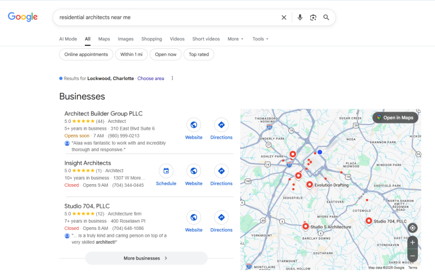Switch to the Short videos tab

(x=206, y=39)
